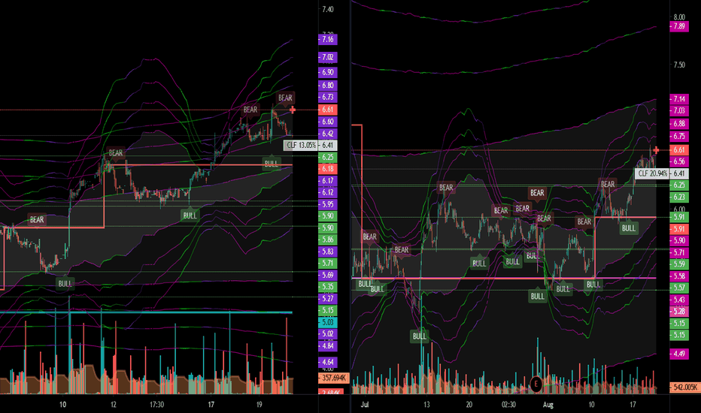The height and width of the screenshot is (413, 701).
Task: Click the red cross marker at 6.61 on right chart
Action: pos(656,150)
